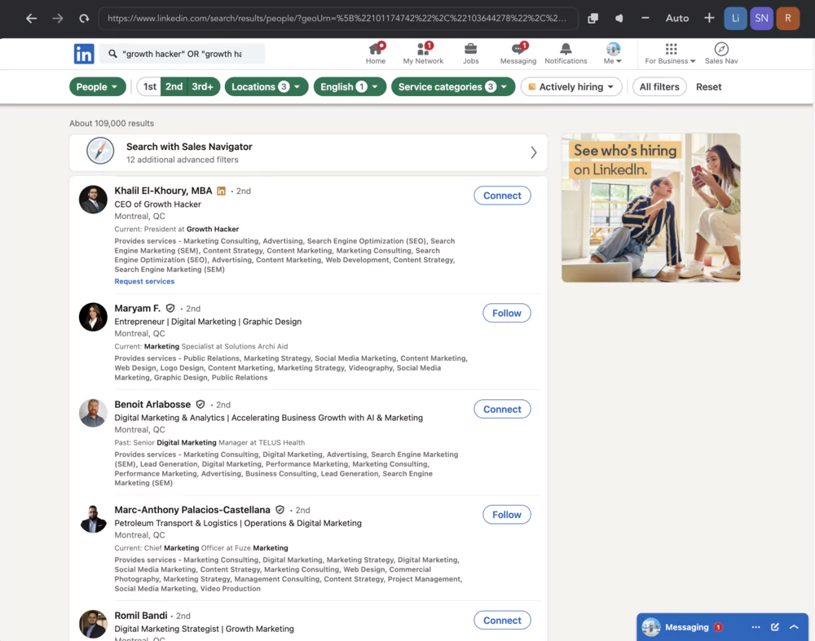
Task: Click the browser address bar URL
Action: [x=338, y=18]
